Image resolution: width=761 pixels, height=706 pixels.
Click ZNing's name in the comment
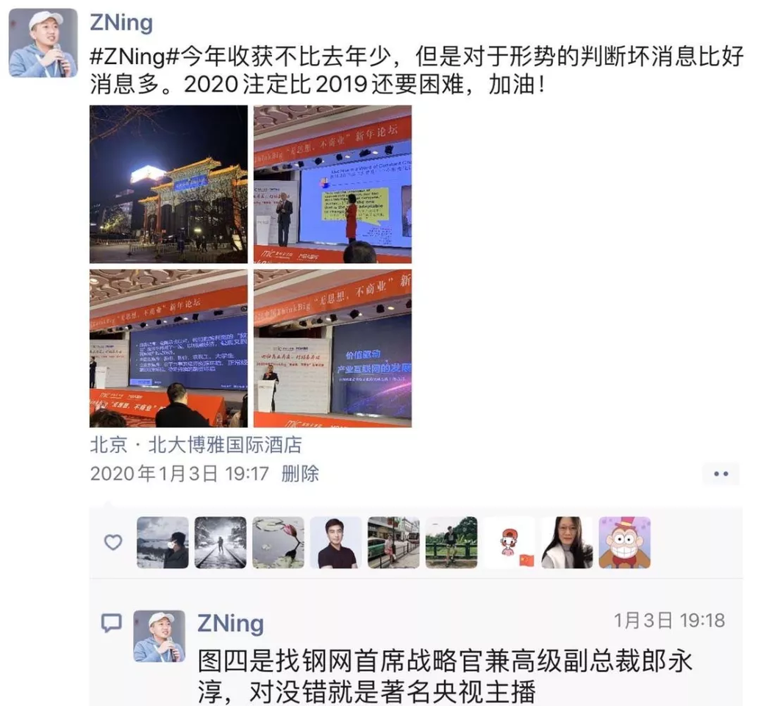[x=231, y=624]
